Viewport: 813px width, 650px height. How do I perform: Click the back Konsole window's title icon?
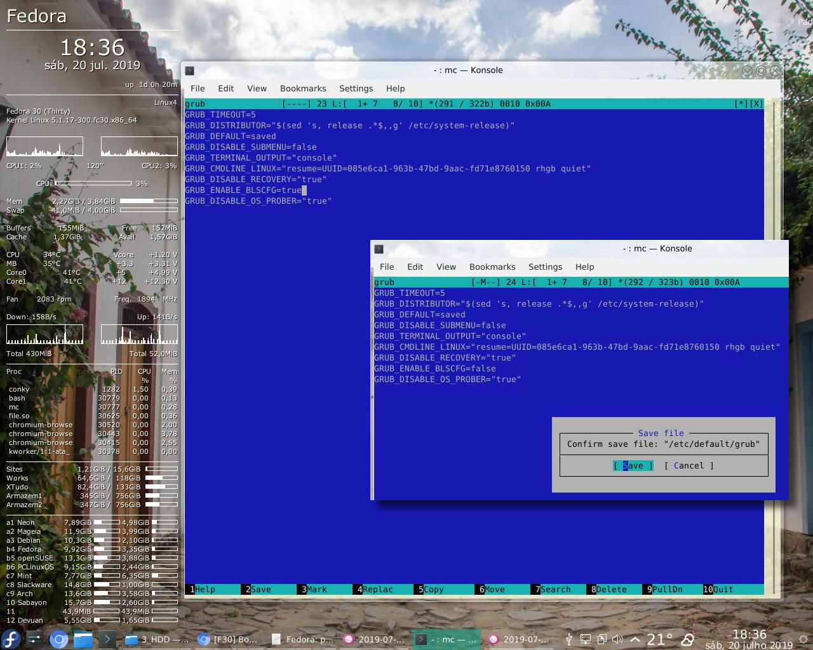click(189, 70)
